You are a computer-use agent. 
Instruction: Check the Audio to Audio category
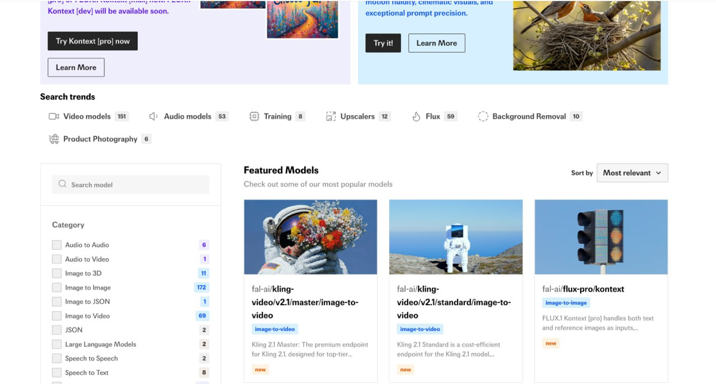[57, 244]
